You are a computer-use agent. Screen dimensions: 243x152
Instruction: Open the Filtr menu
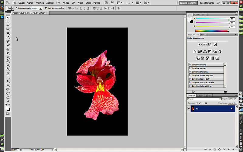[x=58, y=2]
